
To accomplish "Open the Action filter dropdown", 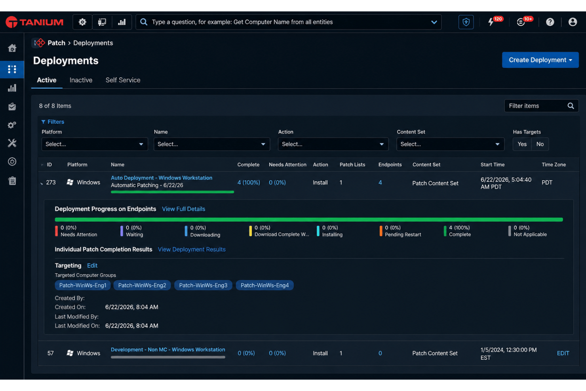I will point(333,144).
